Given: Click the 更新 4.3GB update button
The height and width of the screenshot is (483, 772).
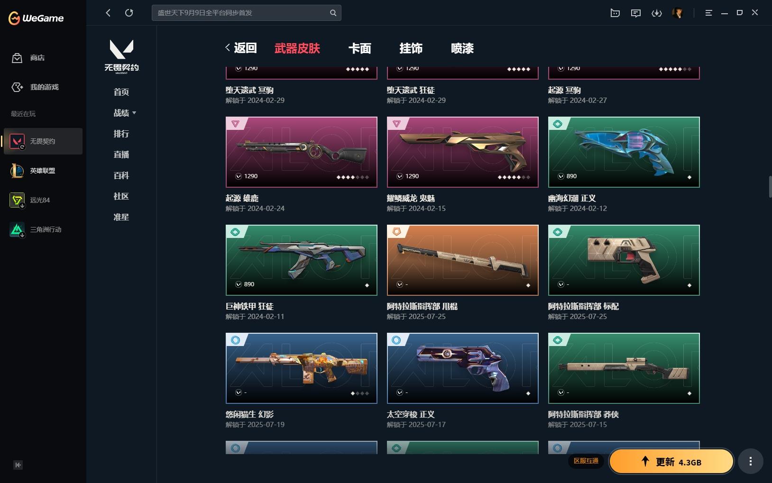Looking at the screenshot, I should point(671,462).
